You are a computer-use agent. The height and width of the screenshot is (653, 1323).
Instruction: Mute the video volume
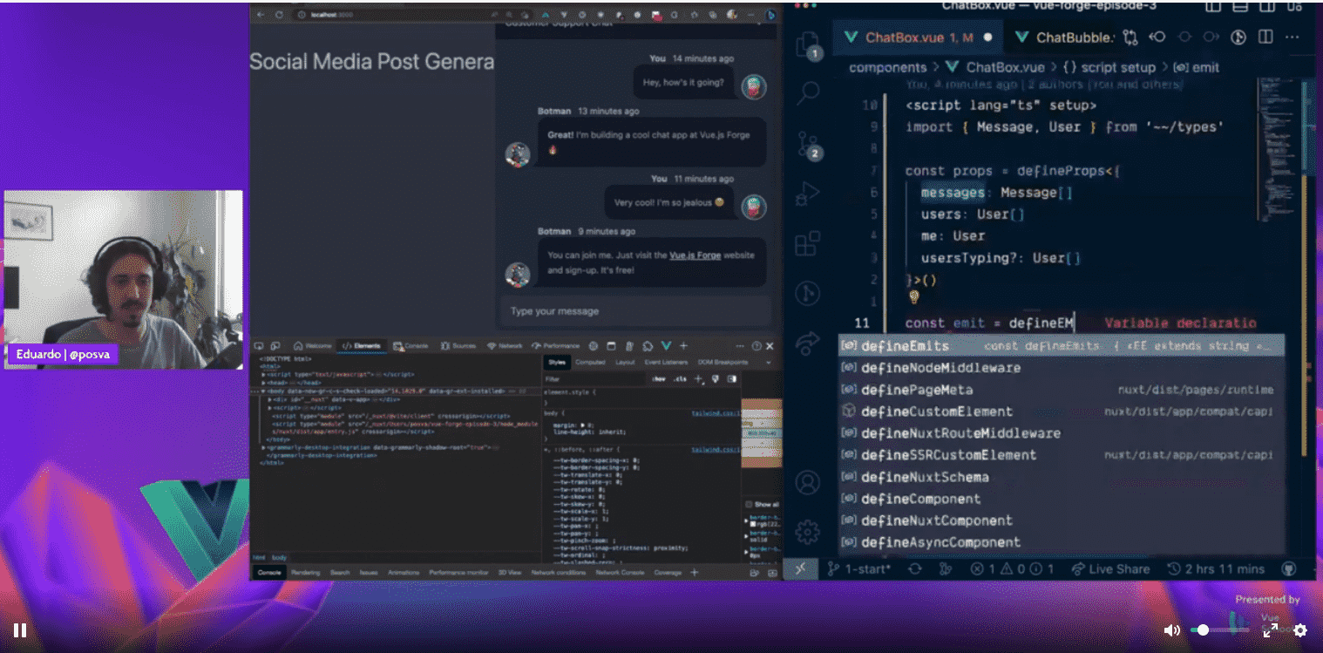[1172, 629]
